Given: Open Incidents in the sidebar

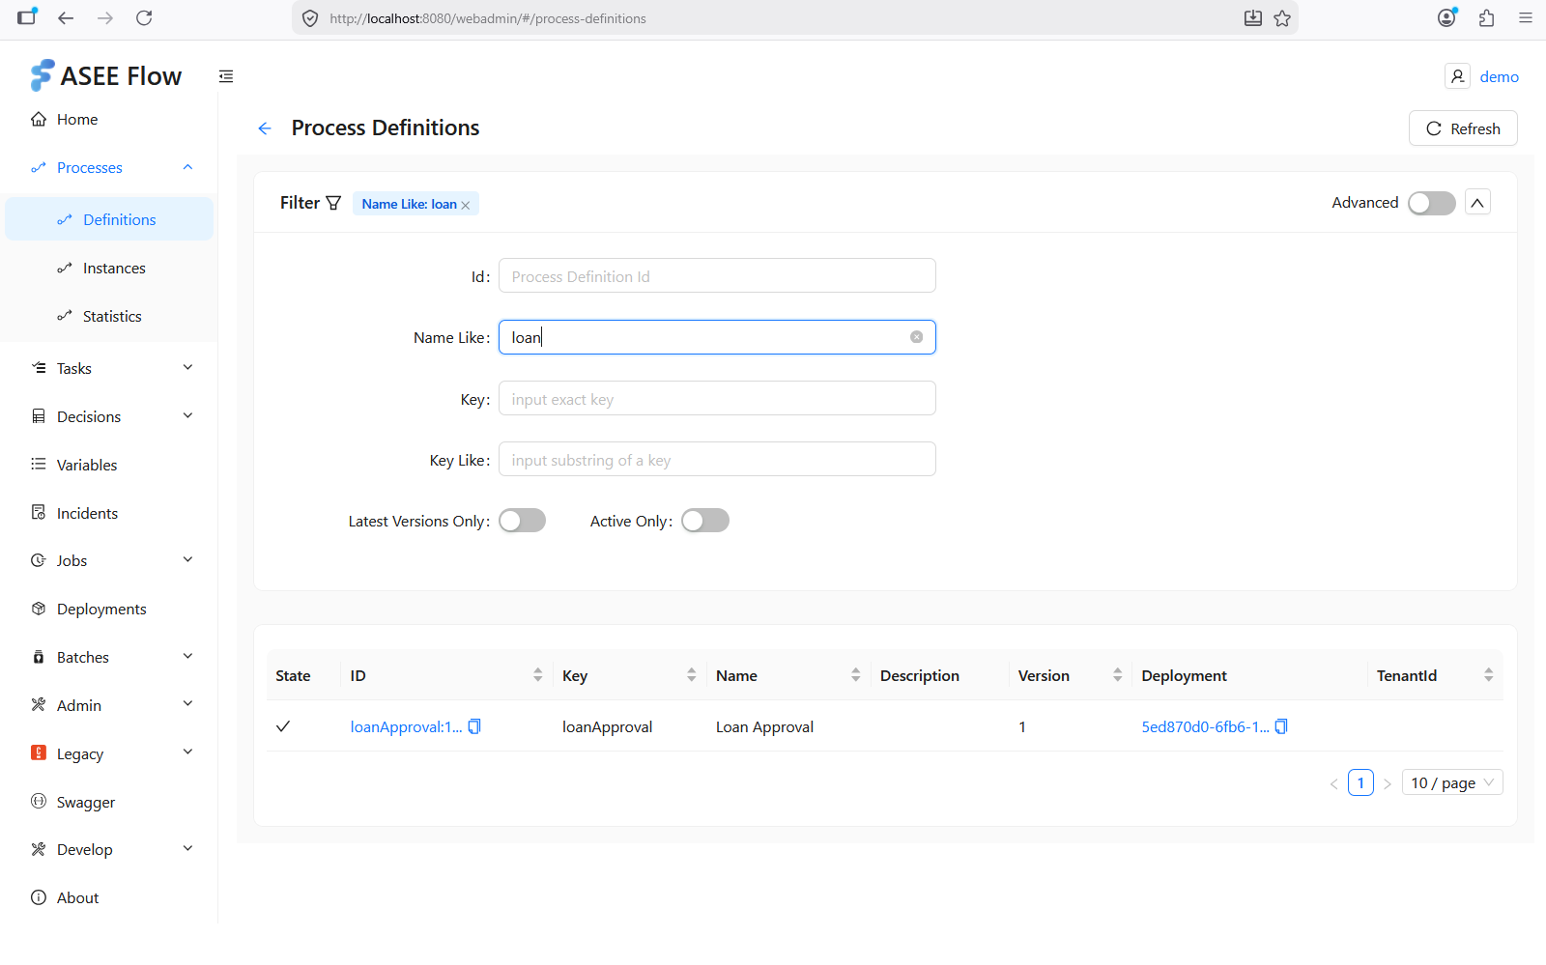Looking at the screenshot, I should click(109, 513).
